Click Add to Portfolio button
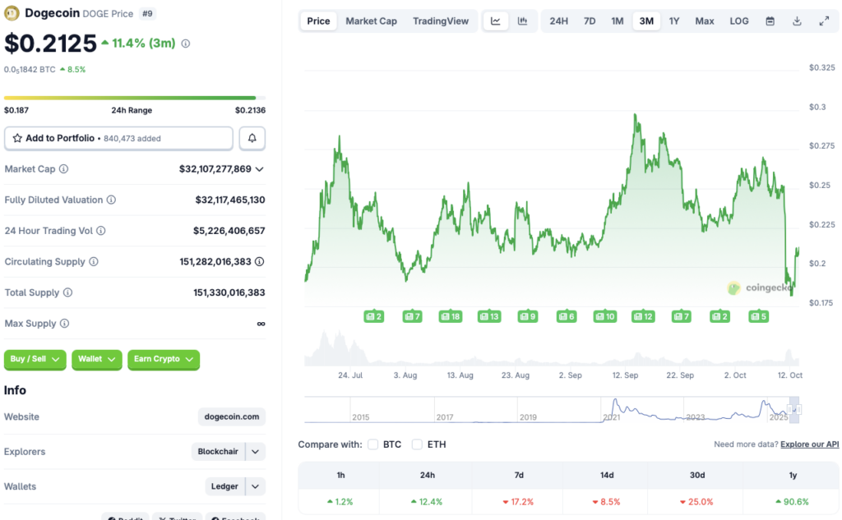Image resolution: width=842 pixels, height=520 pixels. pyautogui.click(x=118, y=138)
